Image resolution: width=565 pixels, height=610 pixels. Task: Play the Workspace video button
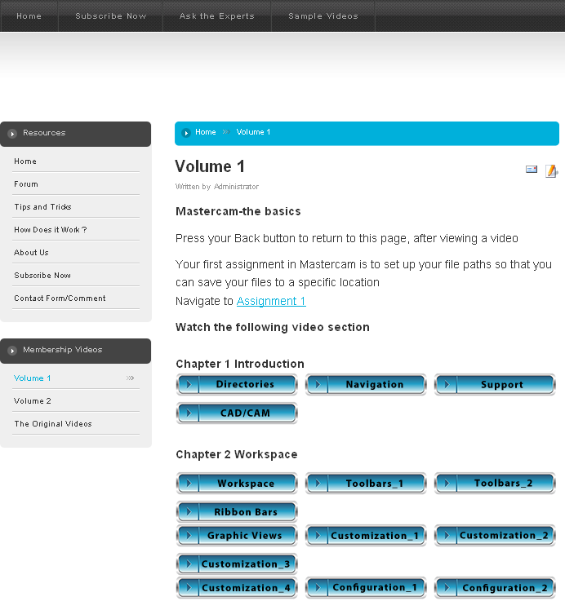tap(237, 483)
